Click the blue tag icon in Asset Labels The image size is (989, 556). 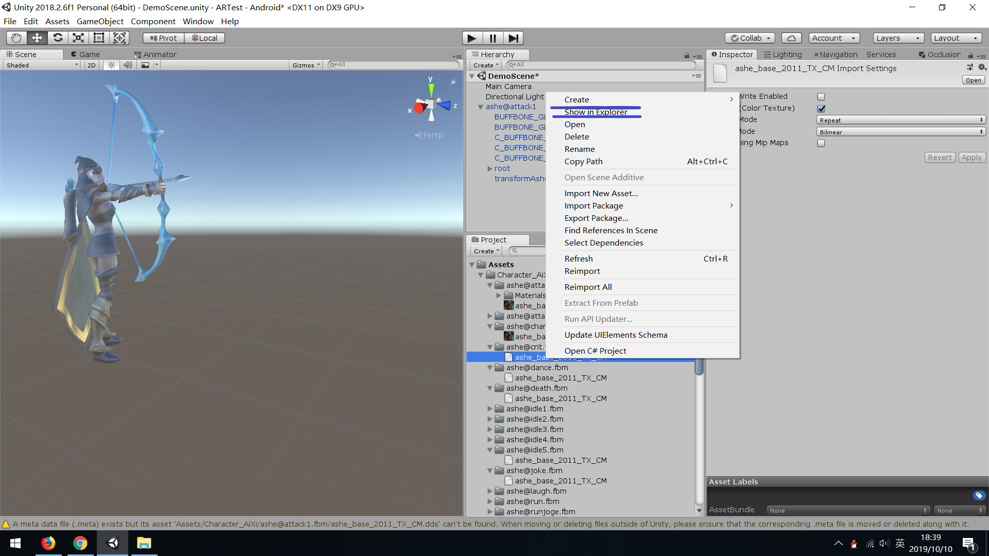[978, 495]
